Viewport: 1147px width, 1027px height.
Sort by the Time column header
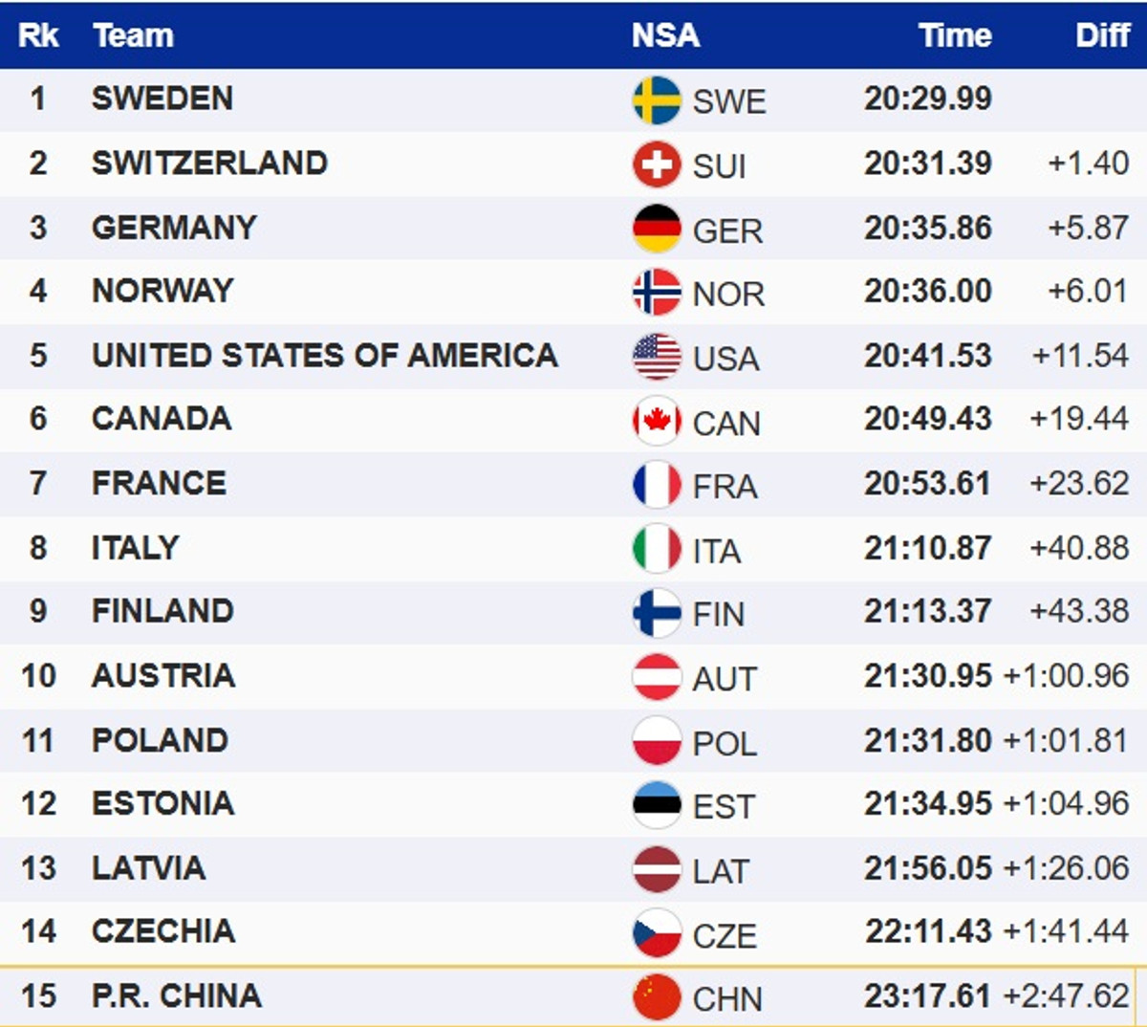954,35
